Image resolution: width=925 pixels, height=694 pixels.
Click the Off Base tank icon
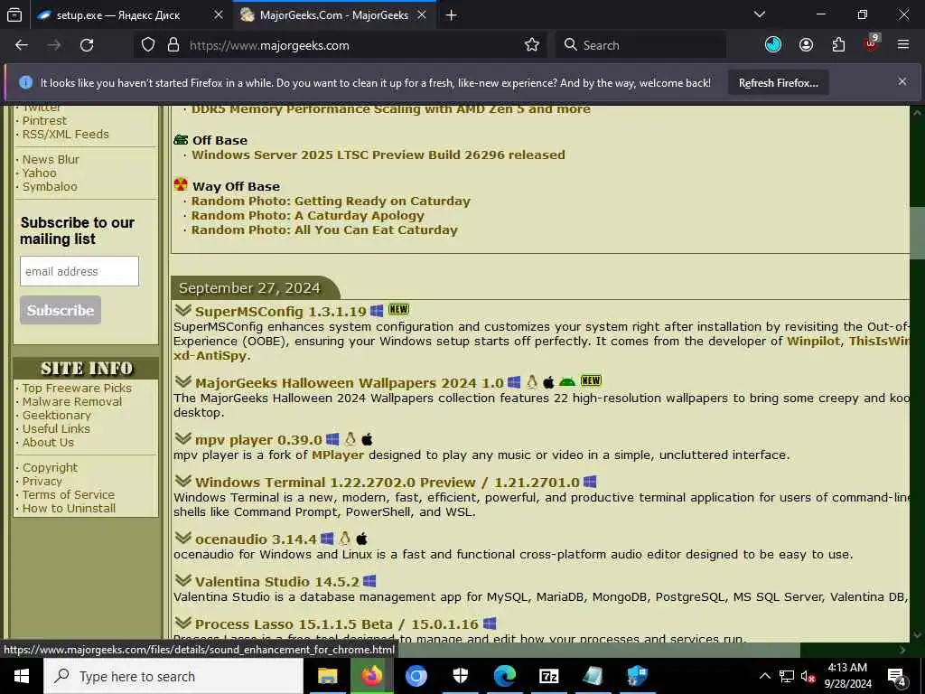[181, 139]
